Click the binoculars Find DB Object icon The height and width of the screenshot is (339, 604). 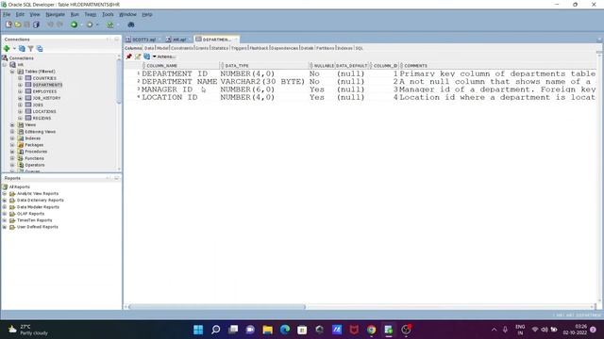(x=131, y=24)
